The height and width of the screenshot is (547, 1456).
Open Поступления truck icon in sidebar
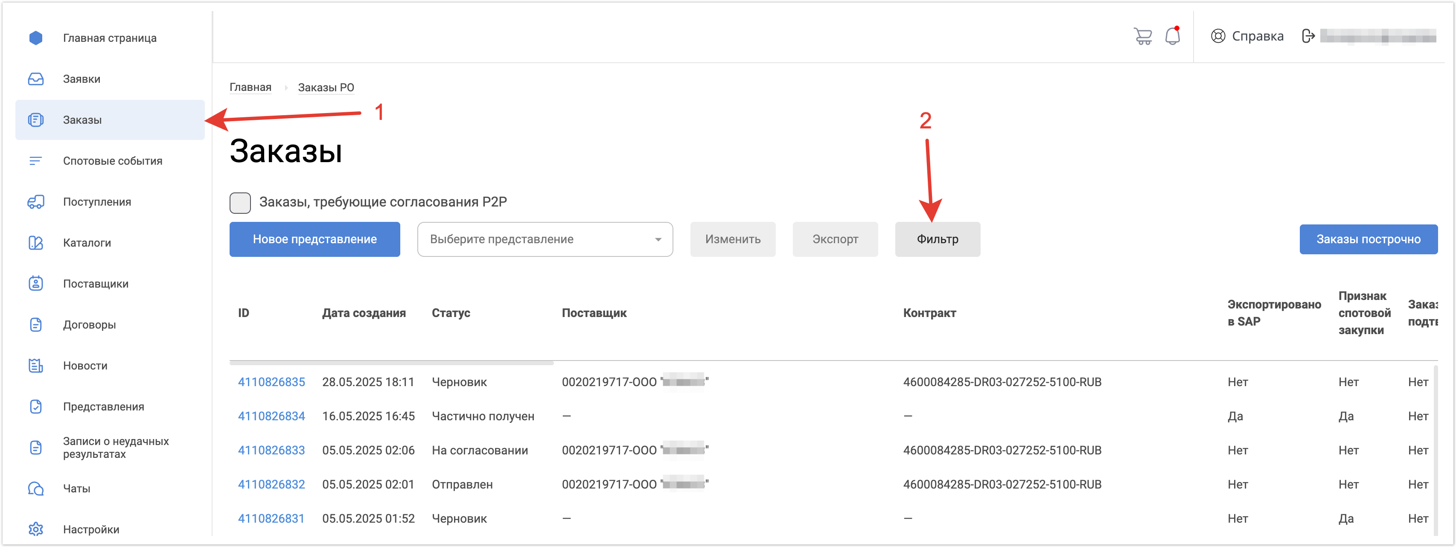pyautogui.click(x=35, y=202)
